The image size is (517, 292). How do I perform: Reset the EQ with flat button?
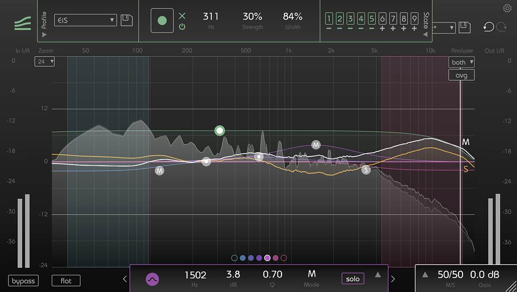66,281
